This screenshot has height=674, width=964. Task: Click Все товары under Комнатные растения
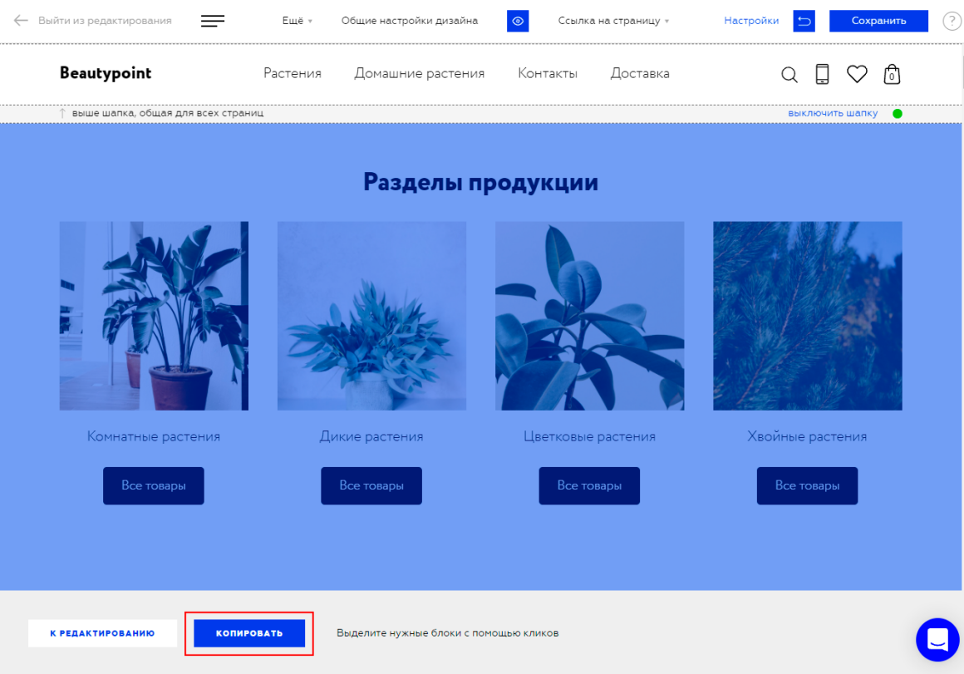[x=154, y=486]
